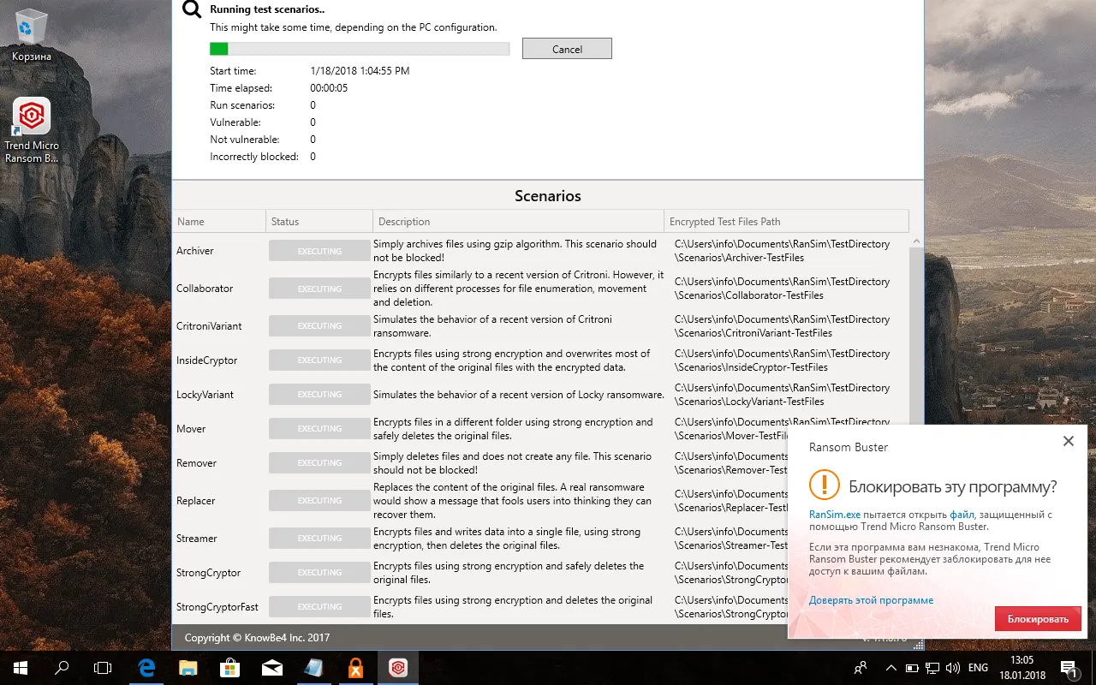Launch Microsoft Edge from the taskbar

[146, 667]
